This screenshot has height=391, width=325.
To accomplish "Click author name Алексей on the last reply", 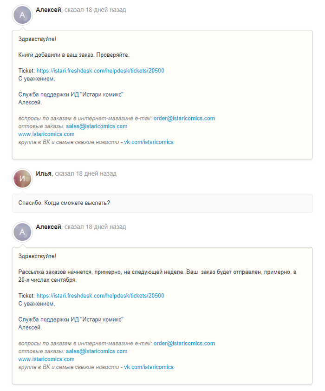I will point(48,227).
